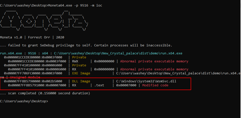
Task: Click the RWX permission text
Action: pyautogui.click(x=75, y=61)
